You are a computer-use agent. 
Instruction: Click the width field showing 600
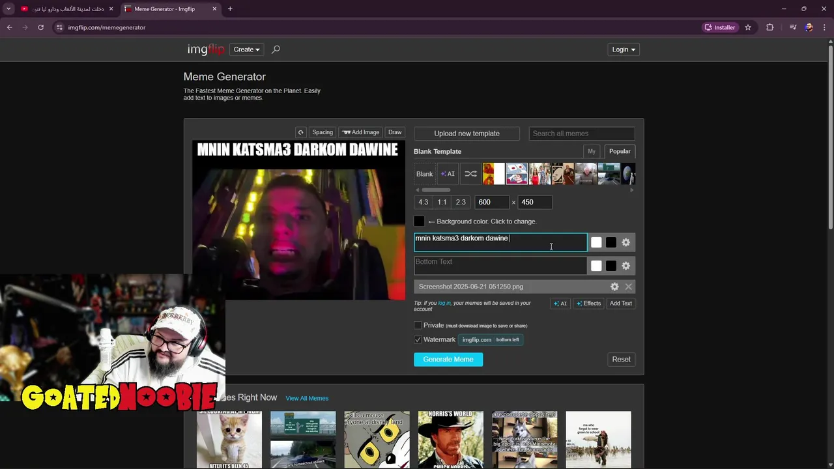point(492,202)
